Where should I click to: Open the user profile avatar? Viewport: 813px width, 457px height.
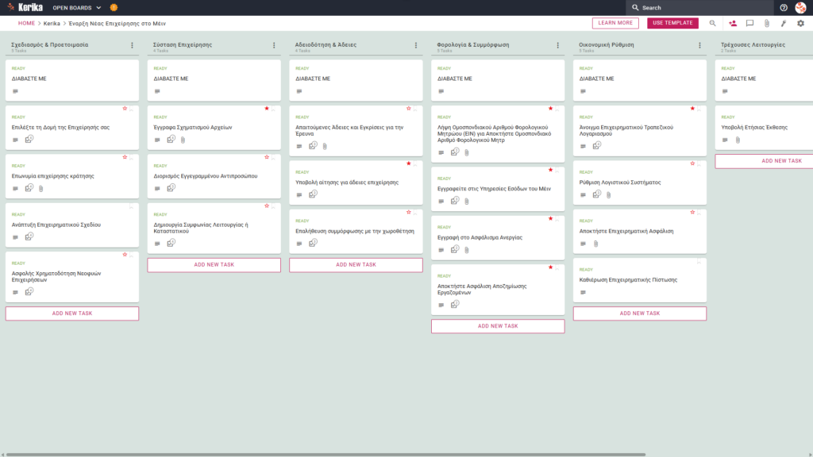click(x=800, y=8)
